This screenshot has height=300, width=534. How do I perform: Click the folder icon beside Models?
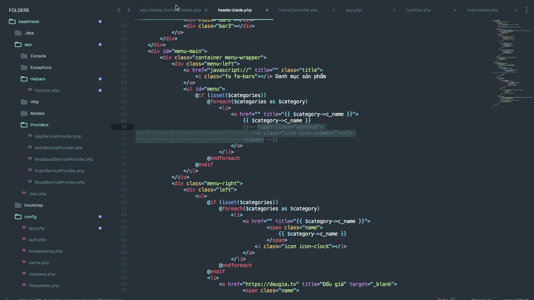click(x=24, y=113)
